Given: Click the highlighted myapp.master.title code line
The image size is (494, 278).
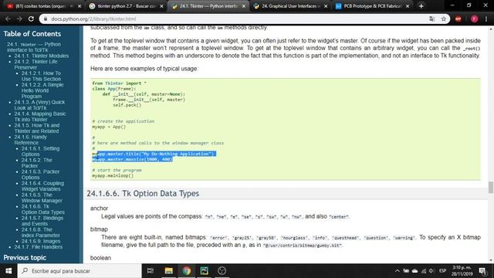Looking at the screenshot, I should [x=154, y=154].
